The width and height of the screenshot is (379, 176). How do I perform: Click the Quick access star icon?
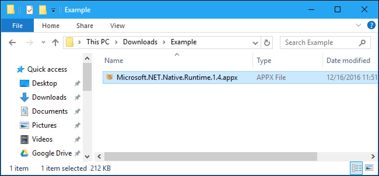click(x=21, y=69)
